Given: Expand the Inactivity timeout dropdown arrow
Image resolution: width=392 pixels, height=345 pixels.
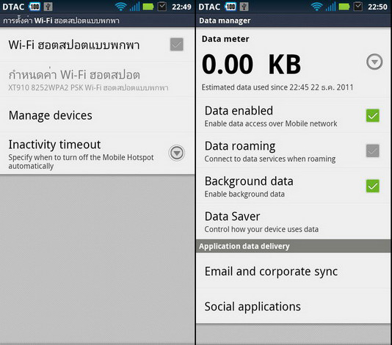Looking at the screenshot, I should (x=176, y=153).
